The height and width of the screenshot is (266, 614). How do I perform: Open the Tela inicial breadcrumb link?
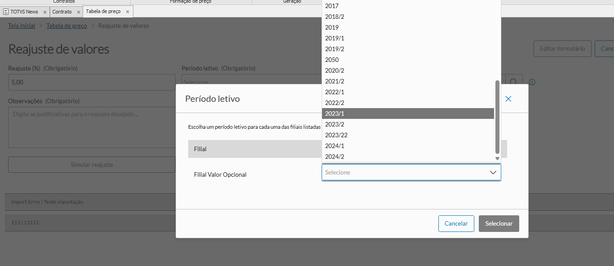[22, 26]
